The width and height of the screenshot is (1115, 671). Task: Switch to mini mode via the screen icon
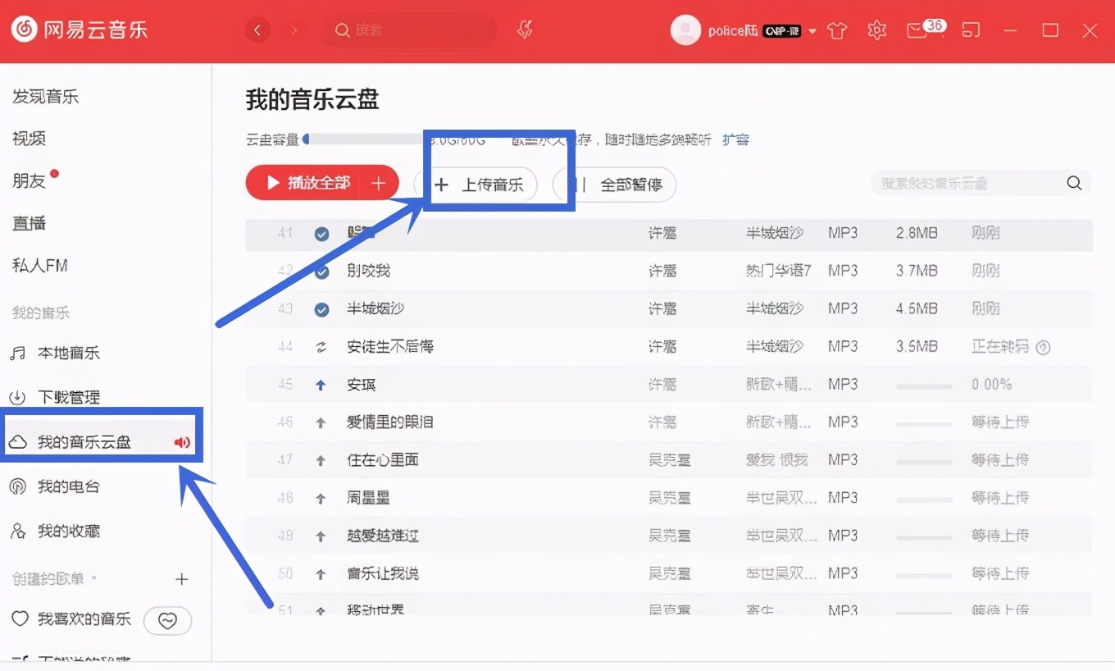click(x=972, y=30)
